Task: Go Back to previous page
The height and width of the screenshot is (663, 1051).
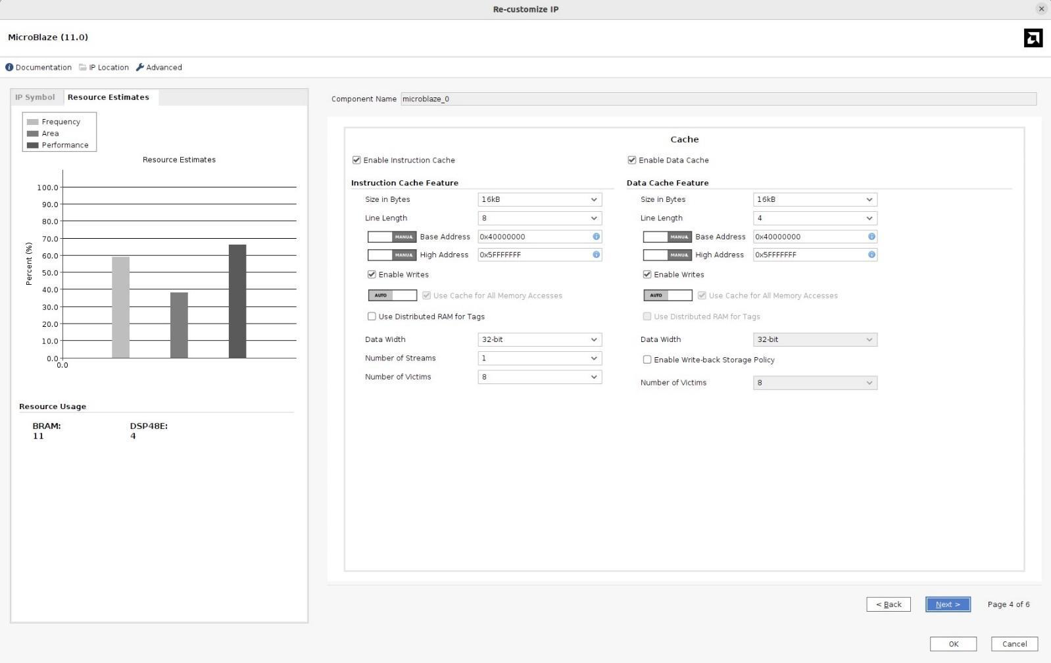Action: click(x=889, y=604)
